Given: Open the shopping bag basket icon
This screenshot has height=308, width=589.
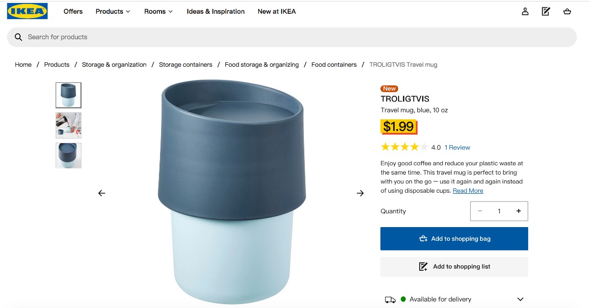Looking at the screenshot, I should click(x=567, y=11).
